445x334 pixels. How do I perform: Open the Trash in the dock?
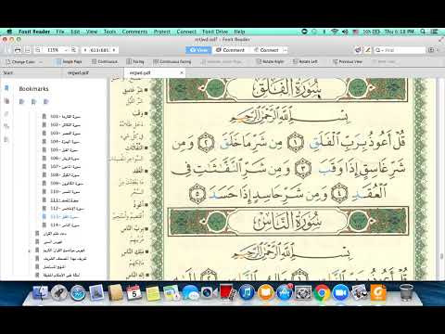point(406,292)
